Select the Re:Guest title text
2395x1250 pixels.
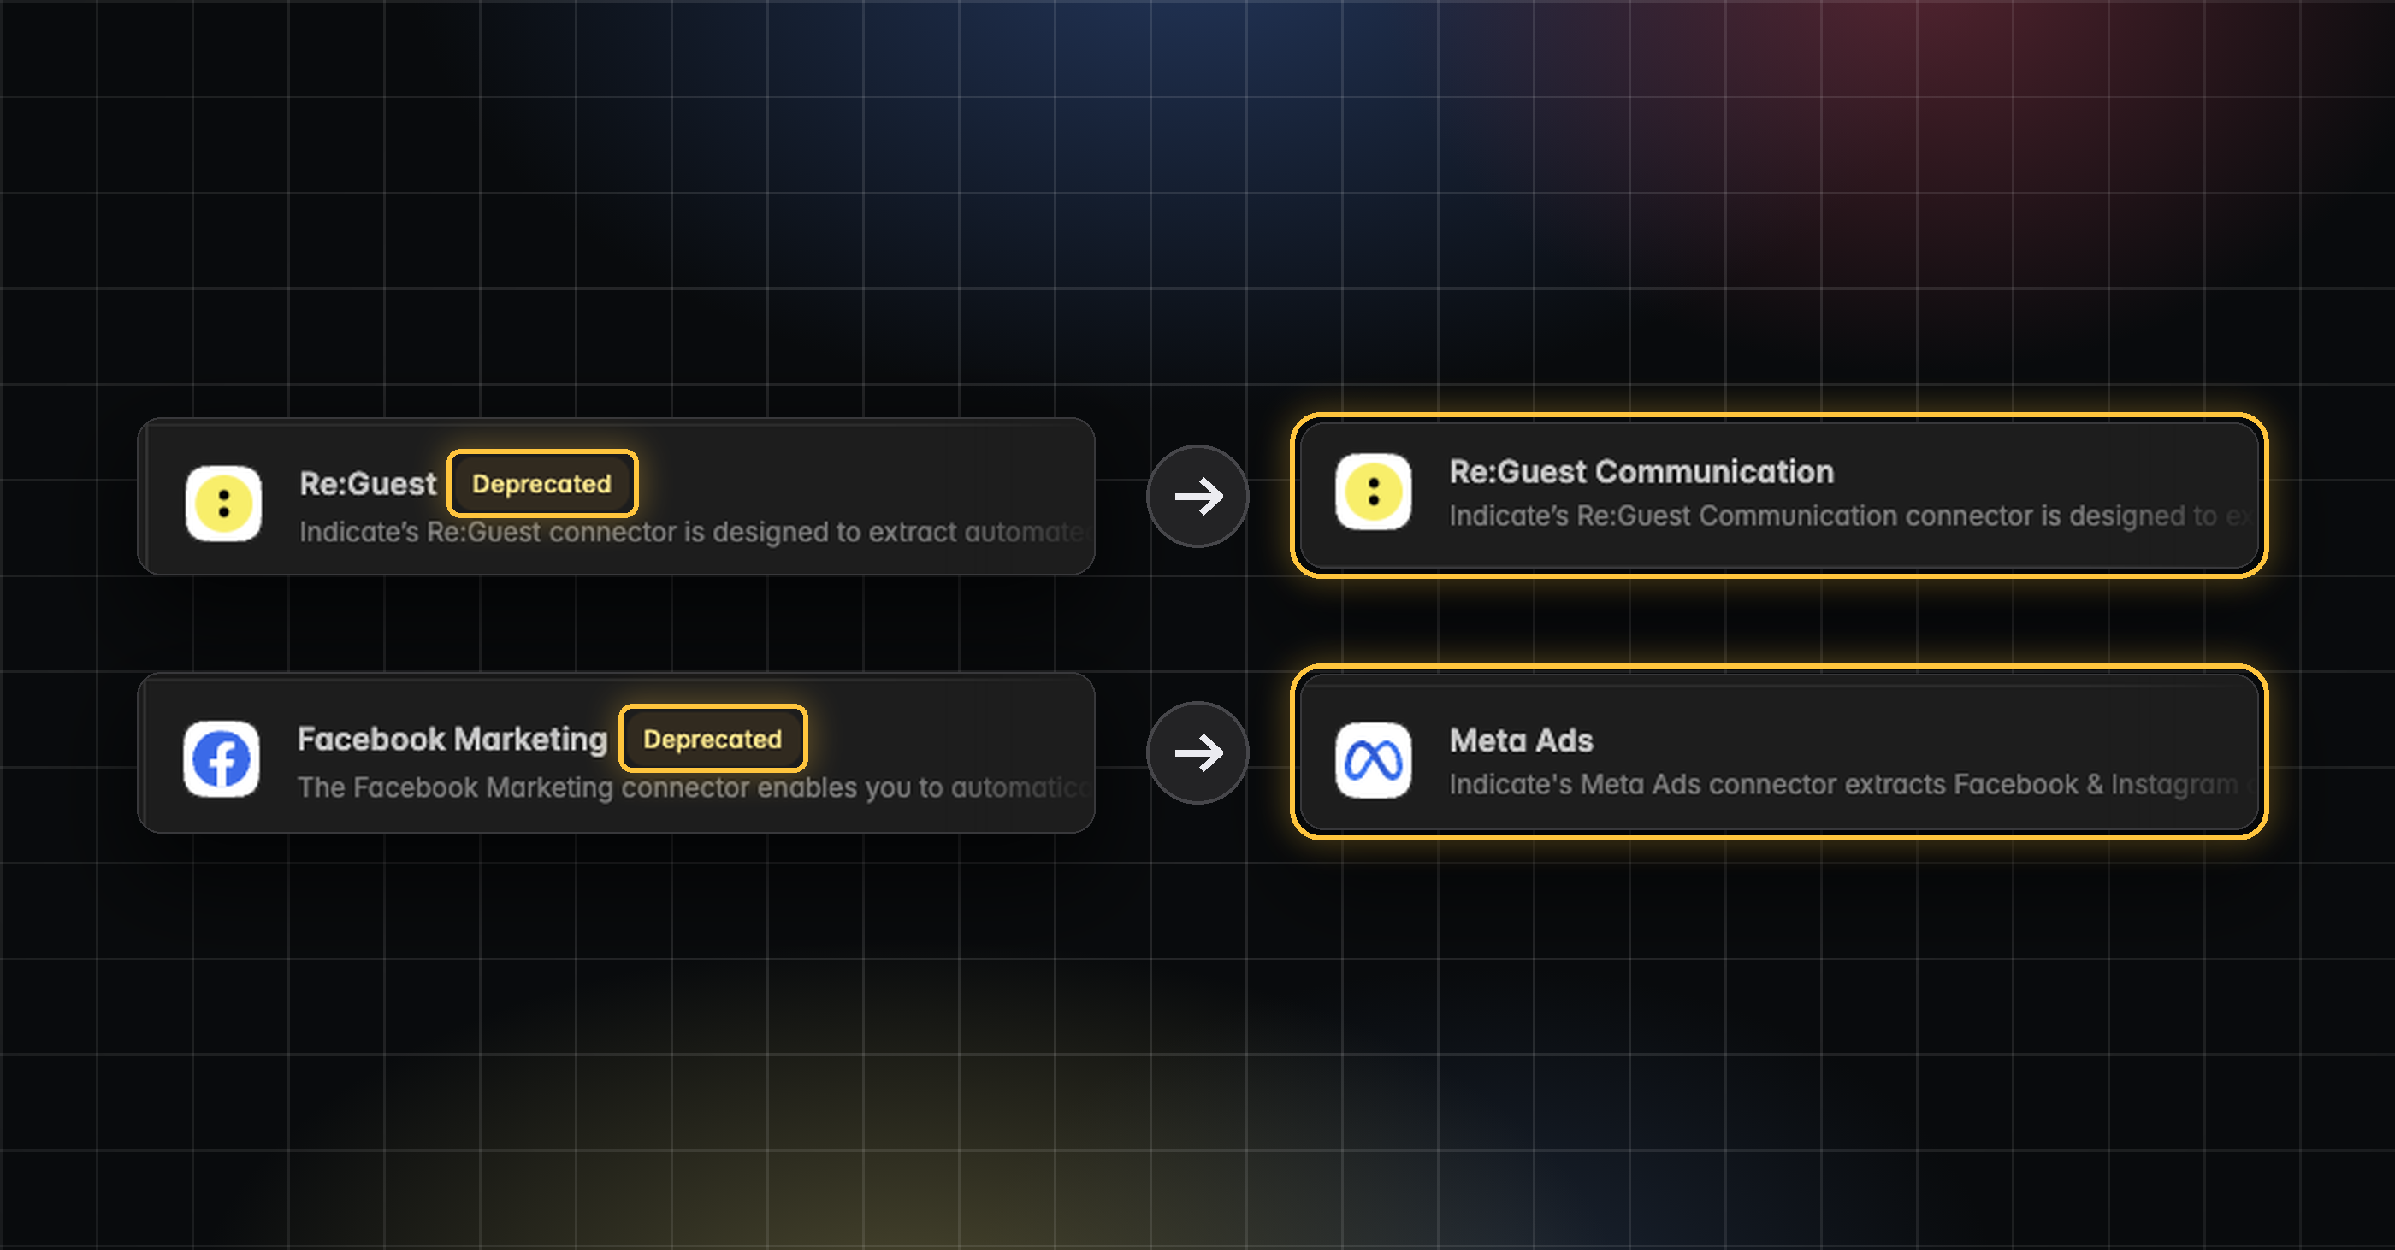click(x=367, y=483)
